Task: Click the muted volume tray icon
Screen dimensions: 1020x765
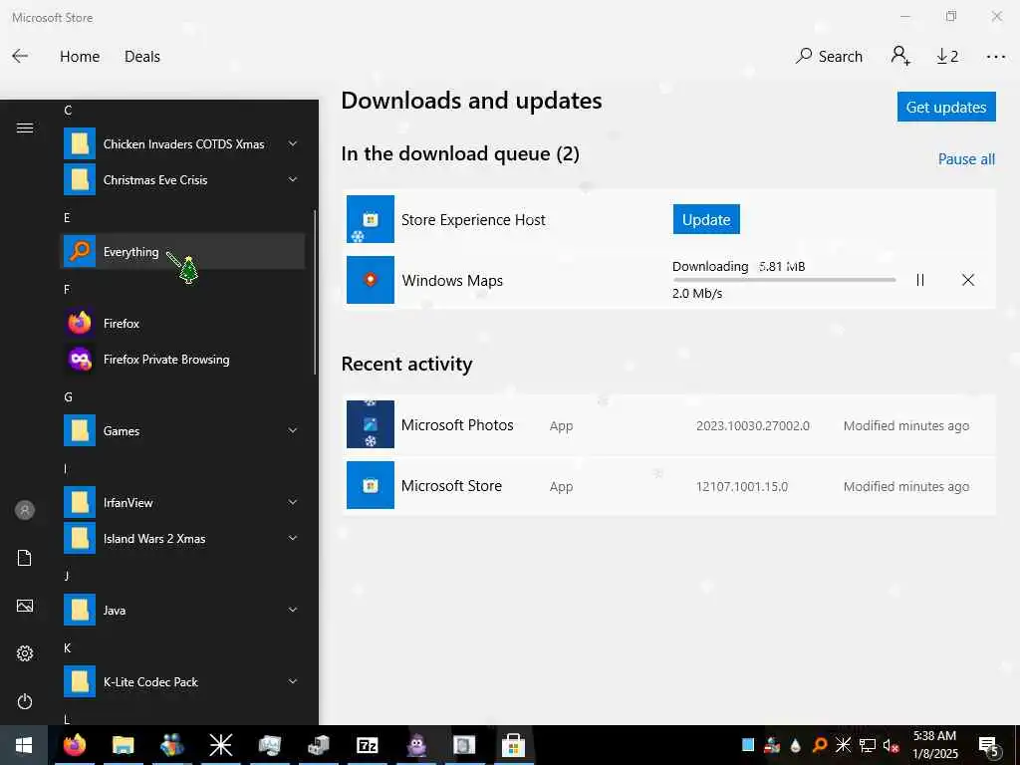Action: [x=891, y=745]
